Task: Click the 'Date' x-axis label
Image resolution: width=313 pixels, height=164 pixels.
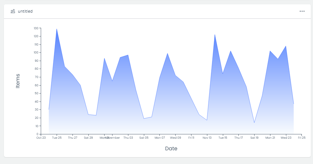Action: pyautogui.click(x=171, y=148)
